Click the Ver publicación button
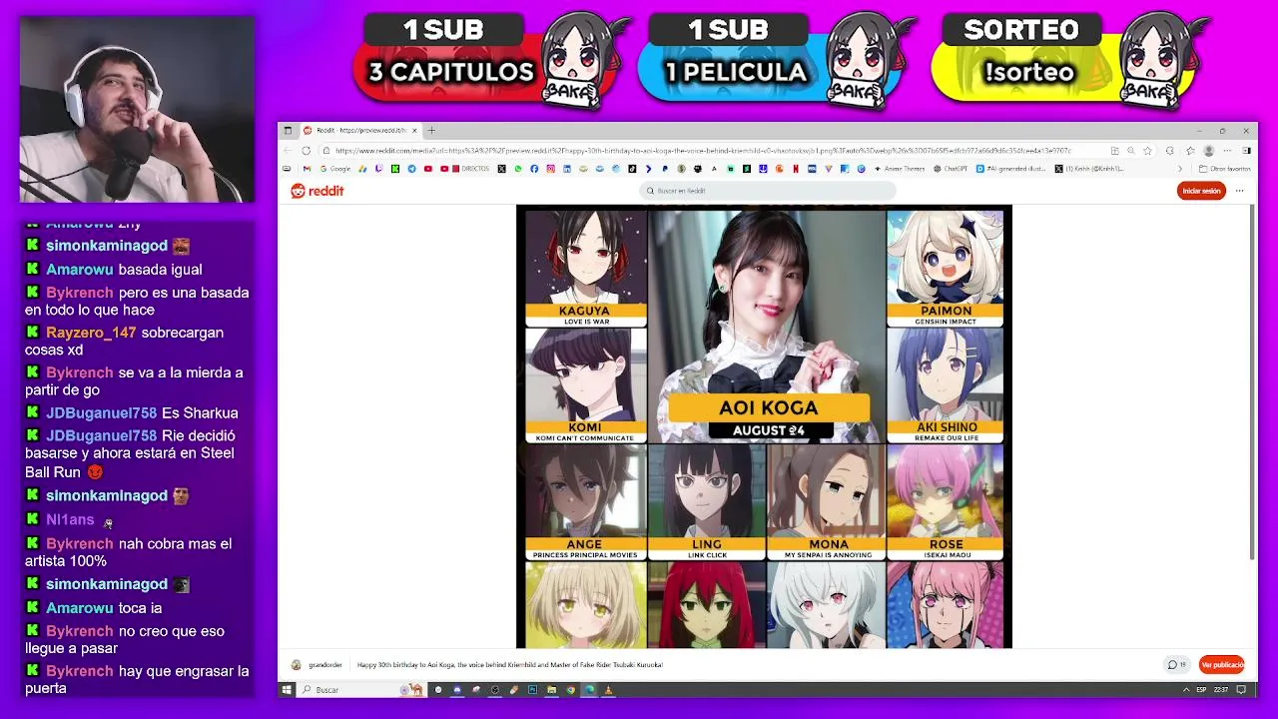The height and width of the screenshot is (719, 1278). point(1222,664)
